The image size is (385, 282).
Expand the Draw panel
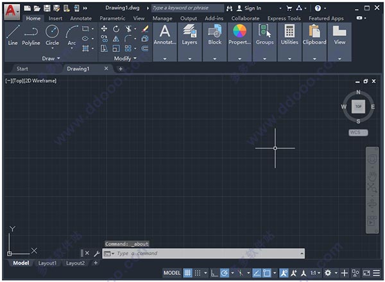(51, 58)
